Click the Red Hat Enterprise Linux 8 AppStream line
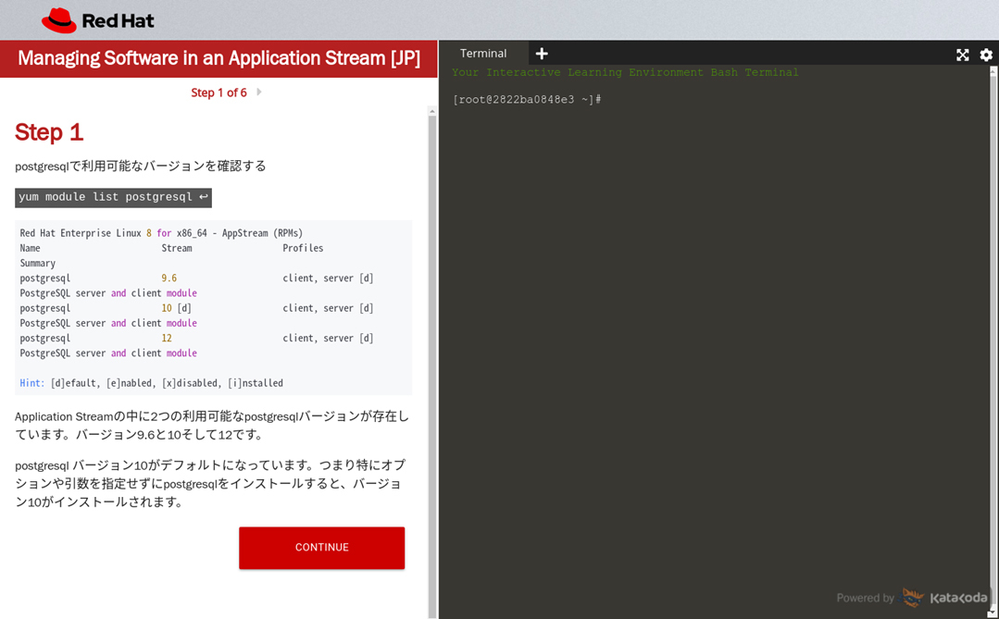 click(161, 233)
